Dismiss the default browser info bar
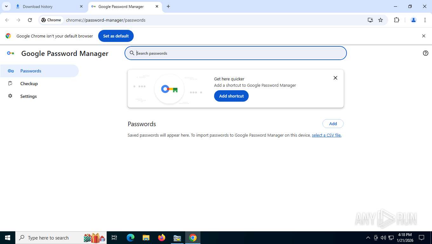 pyautogui.click(x=423, y=36)
